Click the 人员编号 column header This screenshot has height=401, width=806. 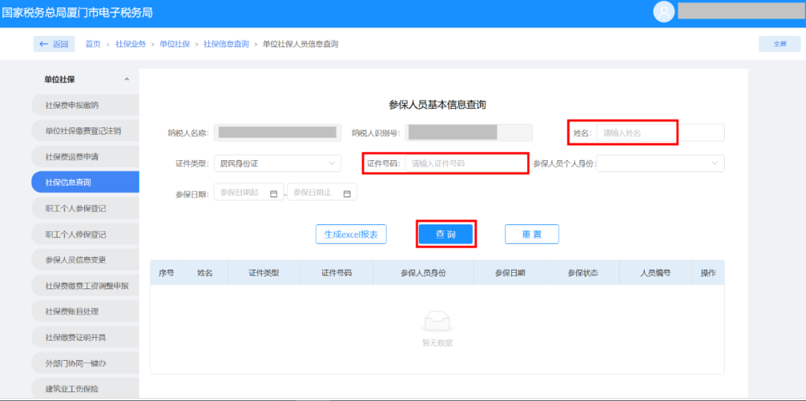click(x=655, y=273)
